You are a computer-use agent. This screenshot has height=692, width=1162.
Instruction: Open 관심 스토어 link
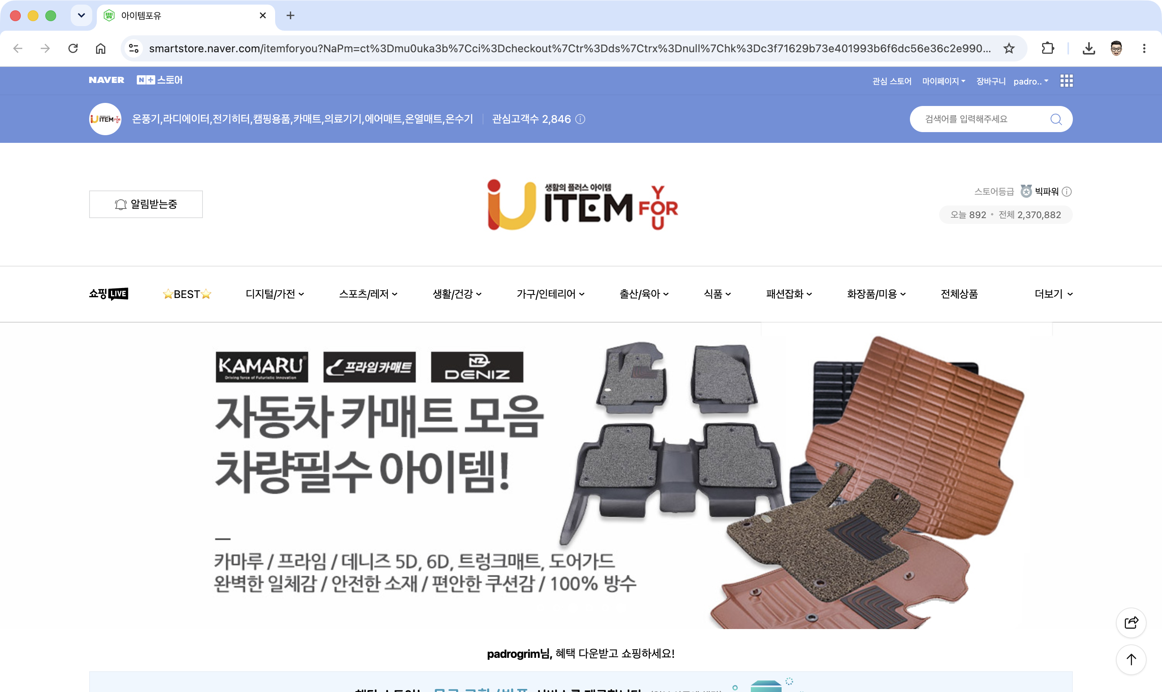pos(892,81)
